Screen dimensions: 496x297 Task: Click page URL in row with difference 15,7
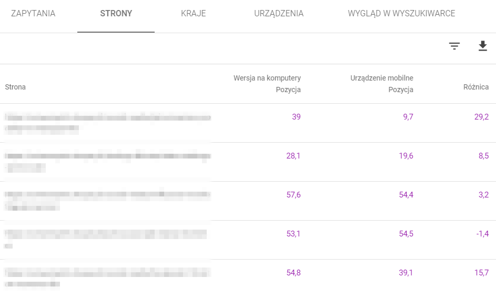[x=107, y=278]
